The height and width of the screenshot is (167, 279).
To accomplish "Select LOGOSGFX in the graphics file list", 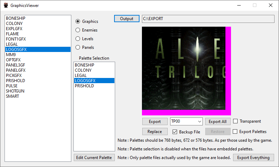I will 38,50.
